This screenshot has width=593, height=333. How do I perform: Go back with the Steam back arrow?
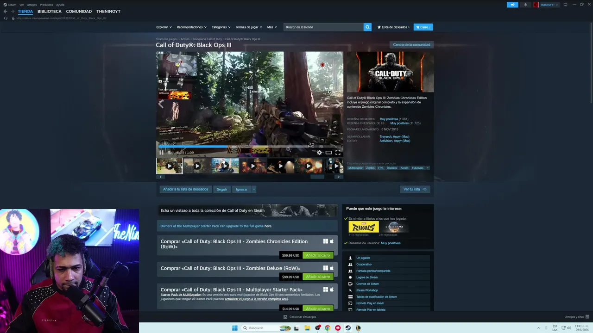[x=6, y=12]
